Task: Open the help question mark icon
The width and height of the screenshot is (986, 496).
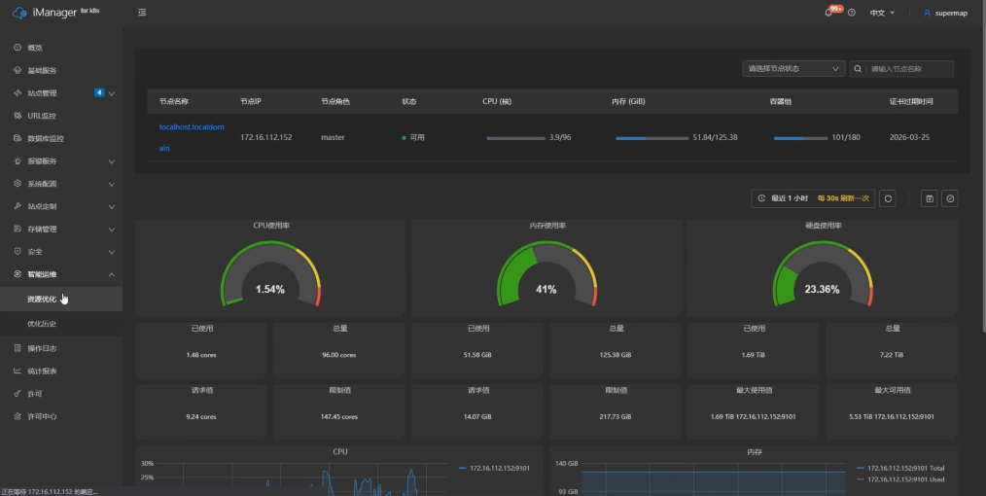Action: [x=852, y=13]
